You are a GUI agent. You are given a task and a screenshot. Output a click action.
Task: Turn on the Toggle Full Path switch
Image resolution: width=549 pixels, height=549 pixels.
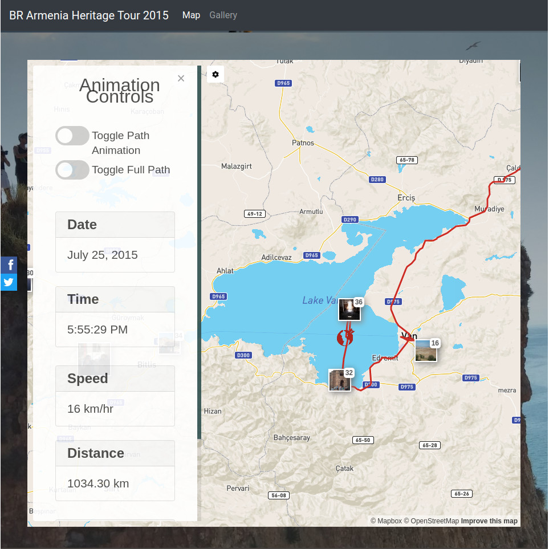(72, 170)
